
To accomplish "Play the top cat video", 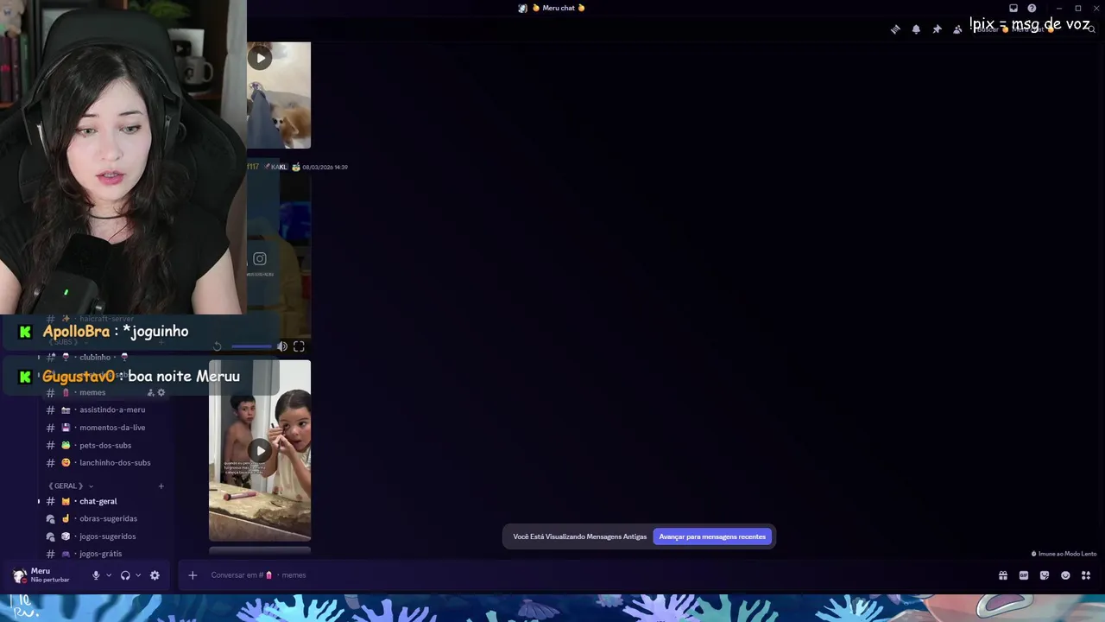I will pyautogui.click(x=260, y=58).
